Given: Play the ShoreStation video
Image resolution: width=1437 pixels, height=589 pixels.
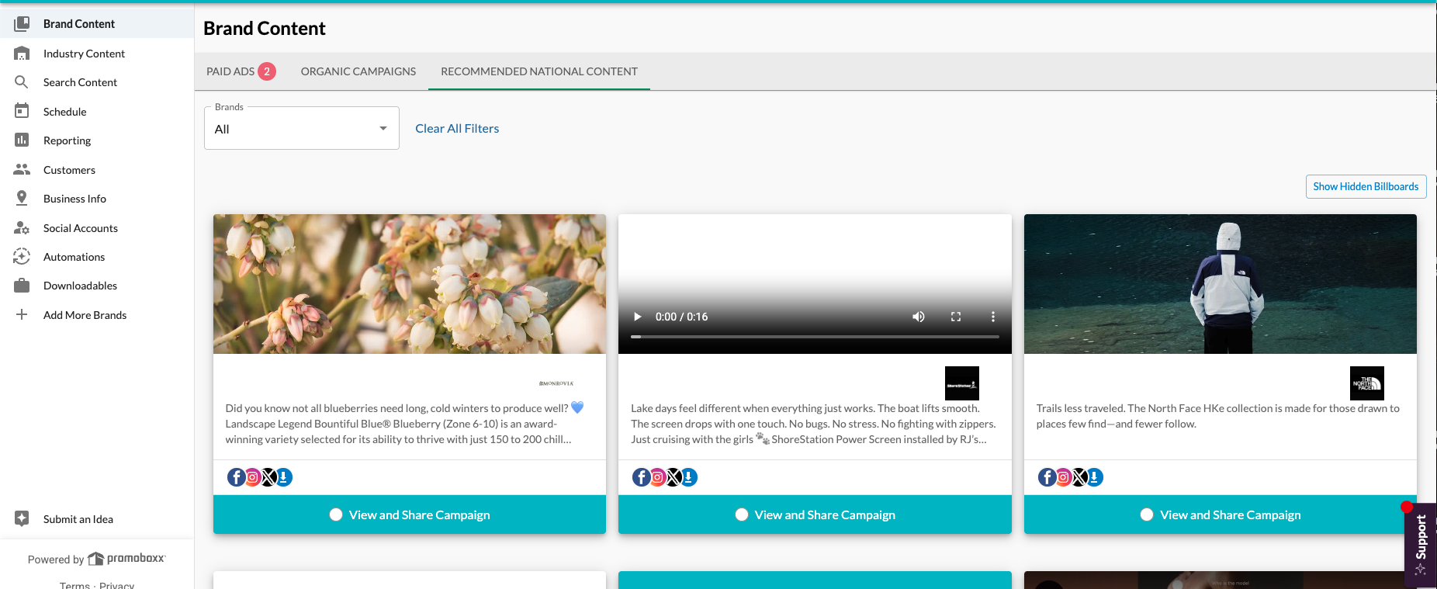Looking at the screenshot, I should coord(638,317).
